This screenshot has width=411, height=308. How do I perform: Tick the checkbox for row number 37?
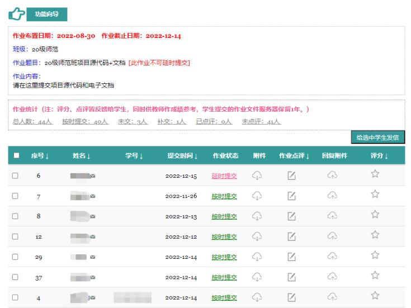(16, 278)
